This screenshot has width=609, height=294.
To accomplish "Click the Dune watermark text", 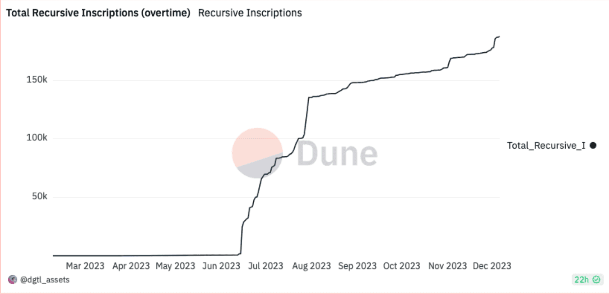I will pyautogui.click(x=337, y=153).
